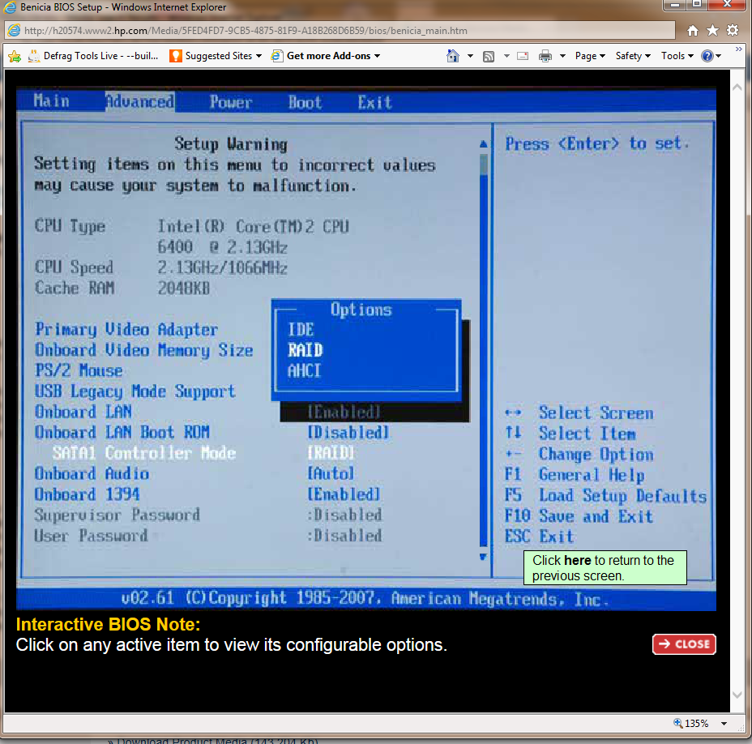Click Internet Explorer page icon in address bar
This screenshot has width=752, height=744.
coord(14,31)
